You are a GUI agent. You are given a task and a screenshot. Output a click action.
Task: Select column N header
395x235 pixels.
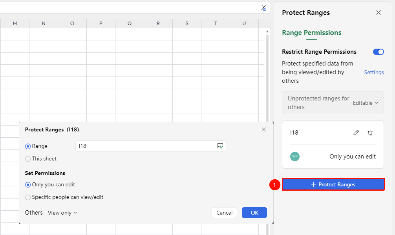click(x=44, y=24)
